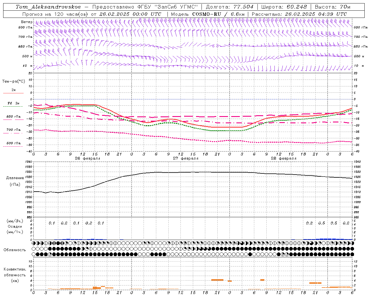The width and height of the screenshot is (369, 295).
Task: Click the Ветер wind panel label
Action: click(x=27, y=22)
